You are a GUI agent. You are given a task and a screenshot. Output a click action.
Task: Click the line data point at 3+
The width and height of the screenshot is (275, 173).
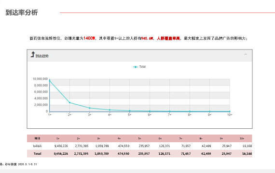(90, 108)
